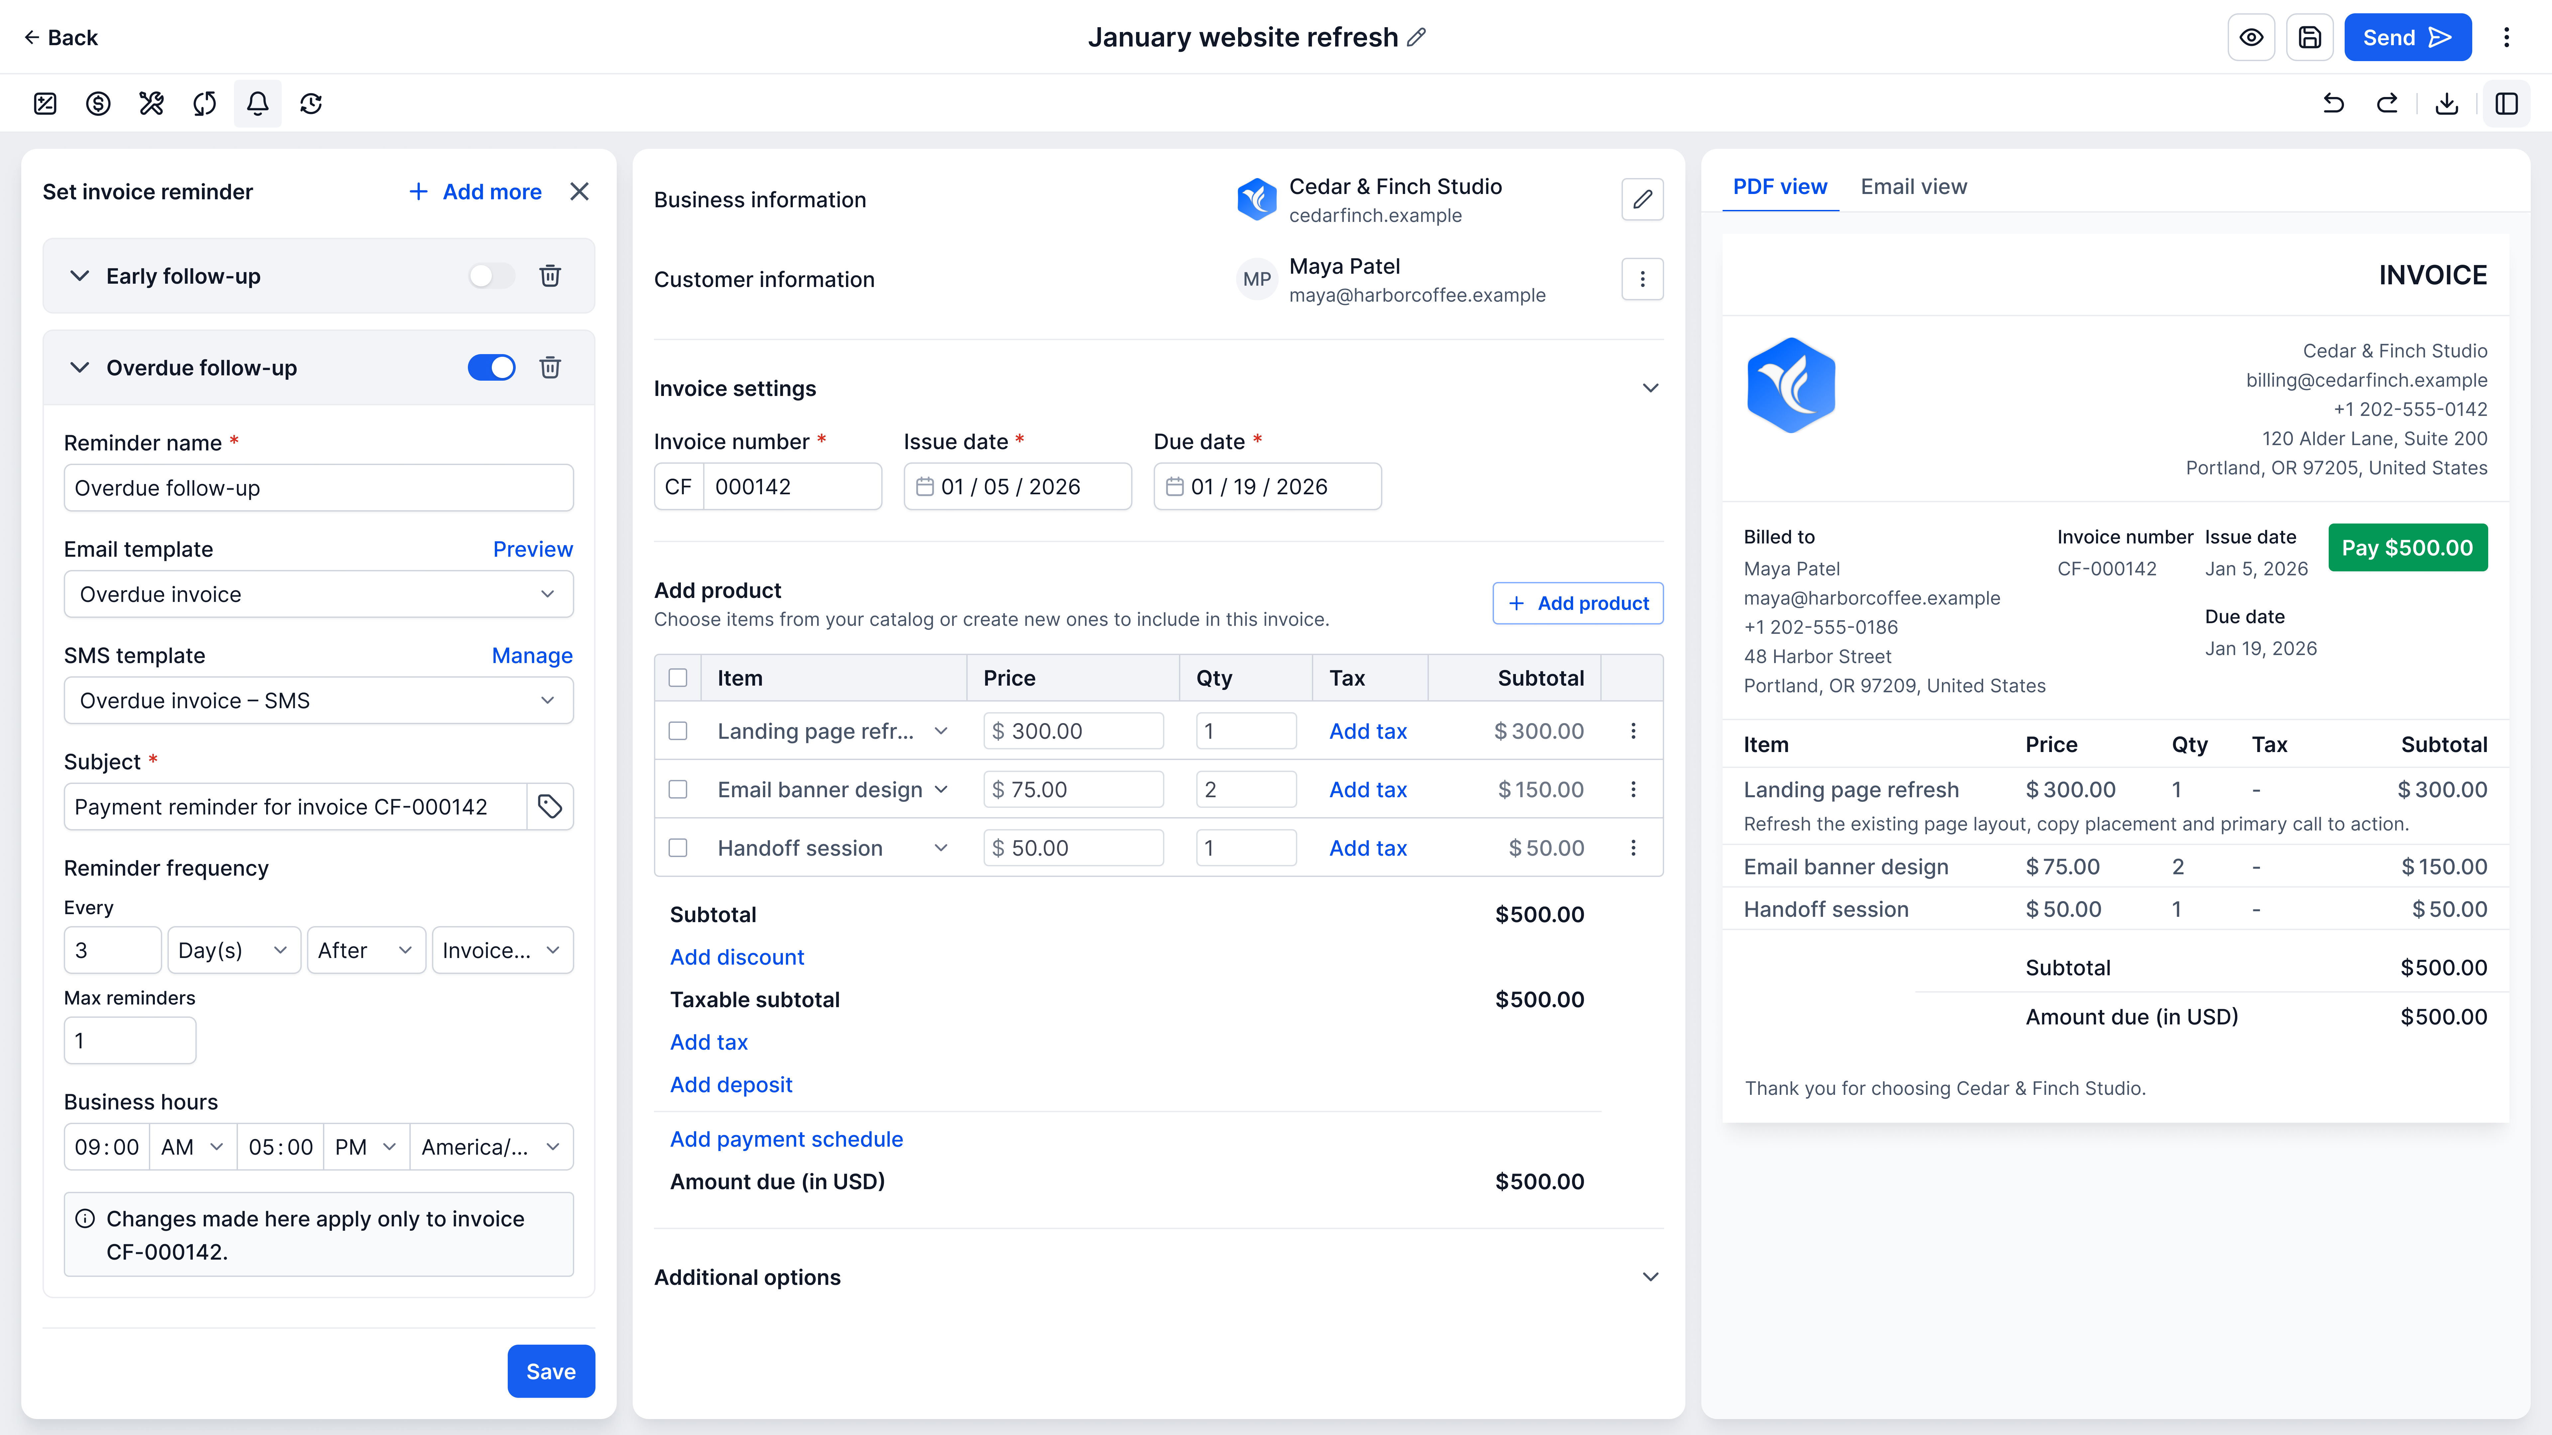The width and height of the screenshot is (2552, 1435).
Task: Send the invoice
Action: (x=2407, y=38)
